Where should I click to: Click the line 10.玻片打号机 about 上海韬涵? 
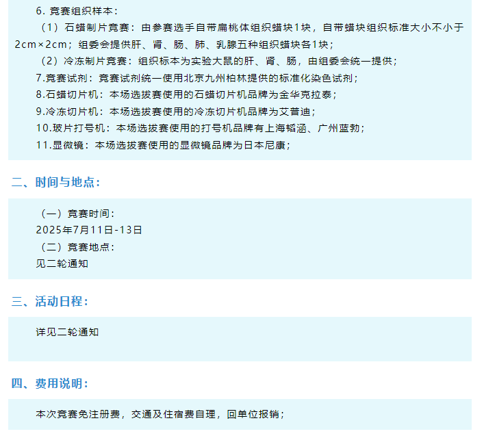point(201,128)
